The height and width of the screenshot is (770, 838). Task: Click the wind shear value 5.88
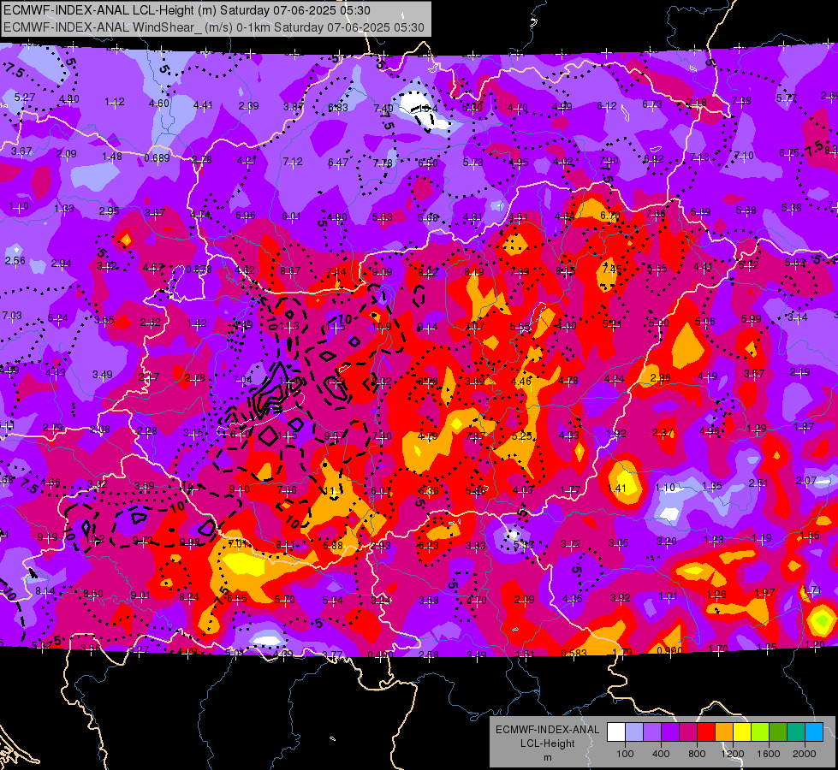746,210
